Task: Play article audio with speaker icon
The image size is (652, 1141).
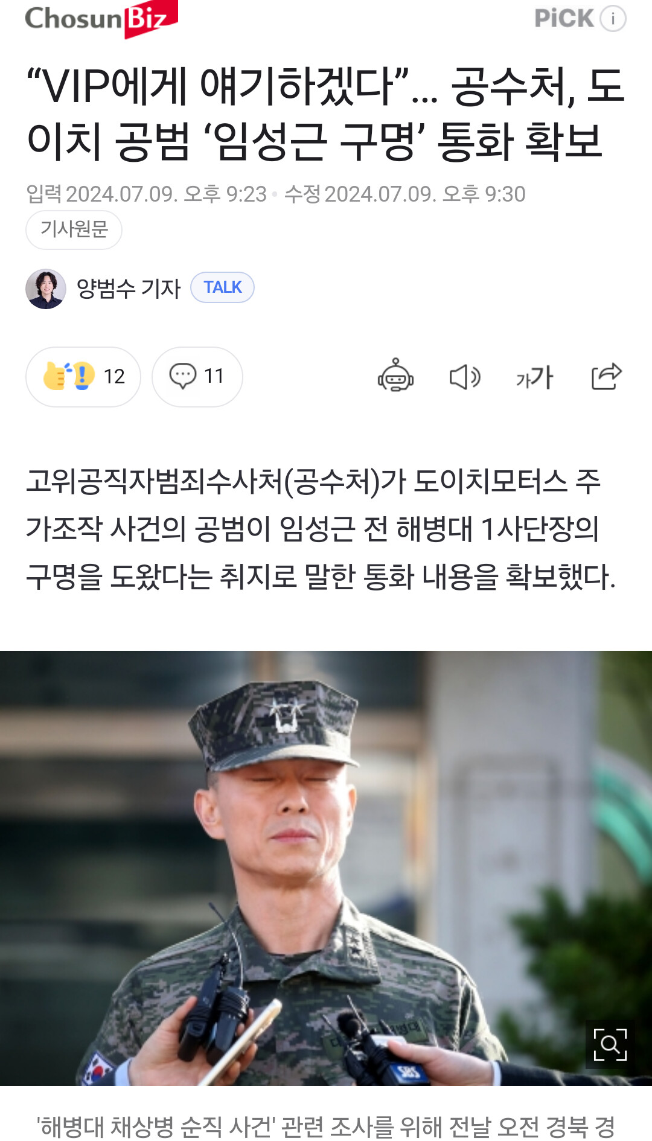Action: [x=465, y=377]
